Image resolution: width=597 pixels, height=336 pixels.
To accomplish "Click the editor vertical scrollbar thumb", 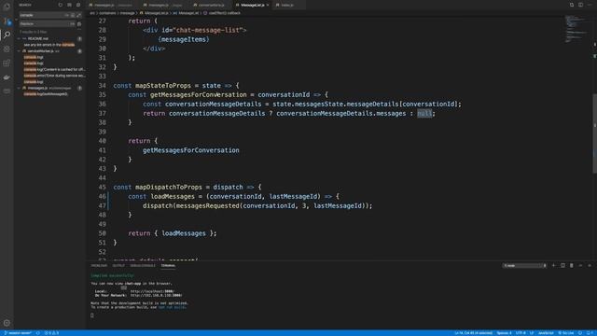I will (594, 133).
